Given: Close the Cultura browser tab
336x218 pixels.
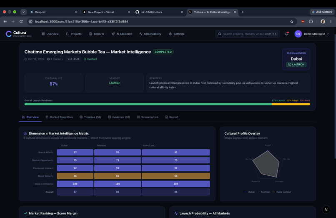Looking at the screenshot, I should click(235, 12).
